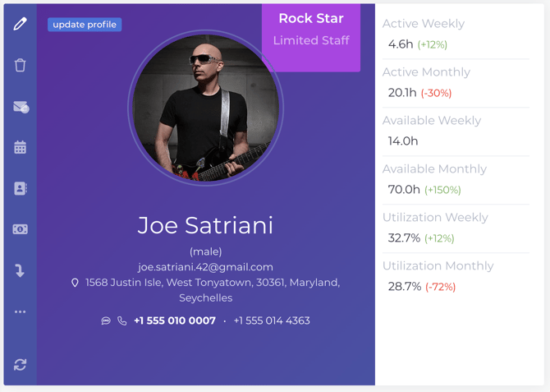Open the money bill payment icon

click(20, 229)
